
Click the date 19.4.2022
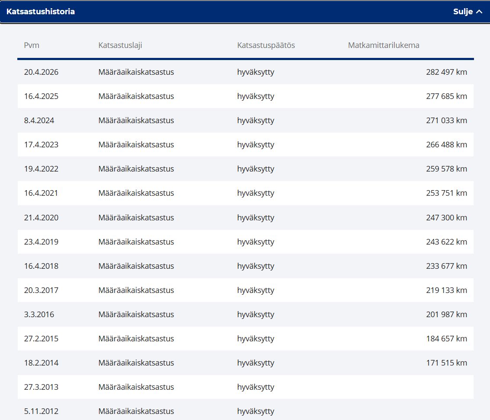pyautogui.click(x=41, y=169)
